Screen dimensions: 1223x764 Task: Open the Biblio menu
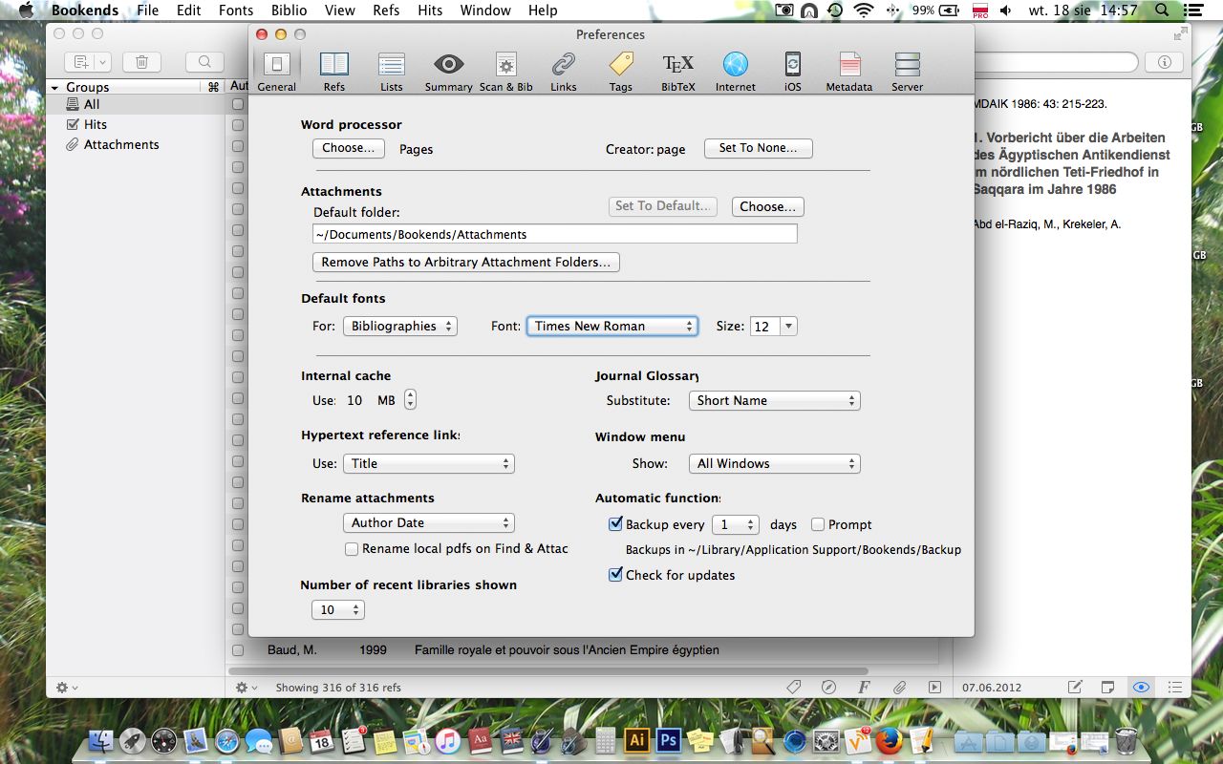[x=288, y=11]
